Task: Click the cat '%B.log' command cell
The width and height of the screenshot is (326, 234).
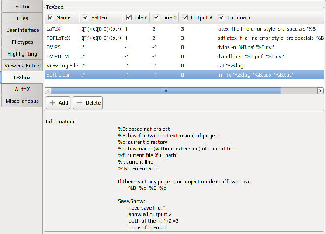Action: (x=231, y=66)
